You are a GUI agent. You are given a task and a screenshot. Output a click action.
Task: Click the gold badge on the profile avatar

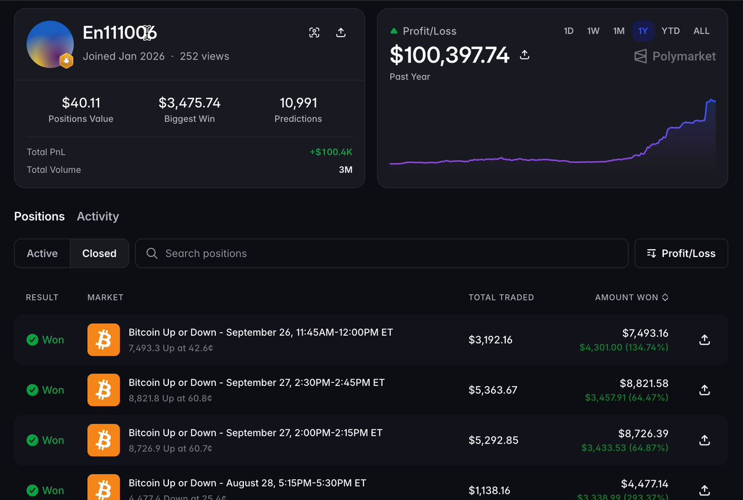pos(66,61)
